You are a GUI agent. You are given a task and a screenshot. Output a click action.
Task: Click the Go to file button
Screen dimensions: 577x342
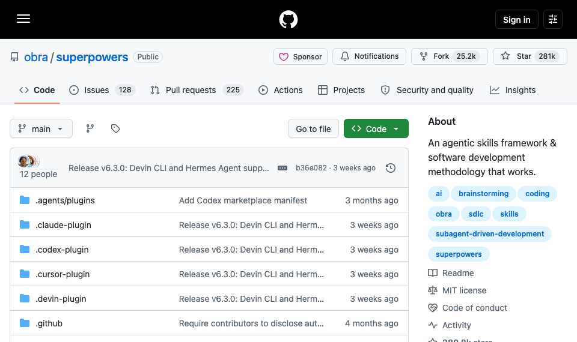pos(313,128)
